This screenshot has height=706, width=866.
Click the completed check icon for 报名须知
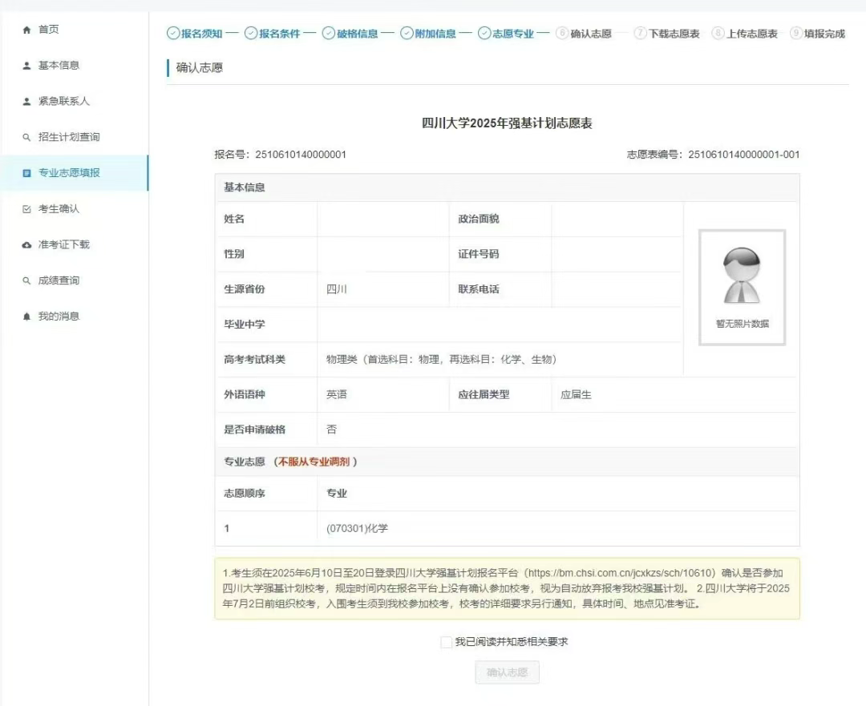(x=173, y=34)
